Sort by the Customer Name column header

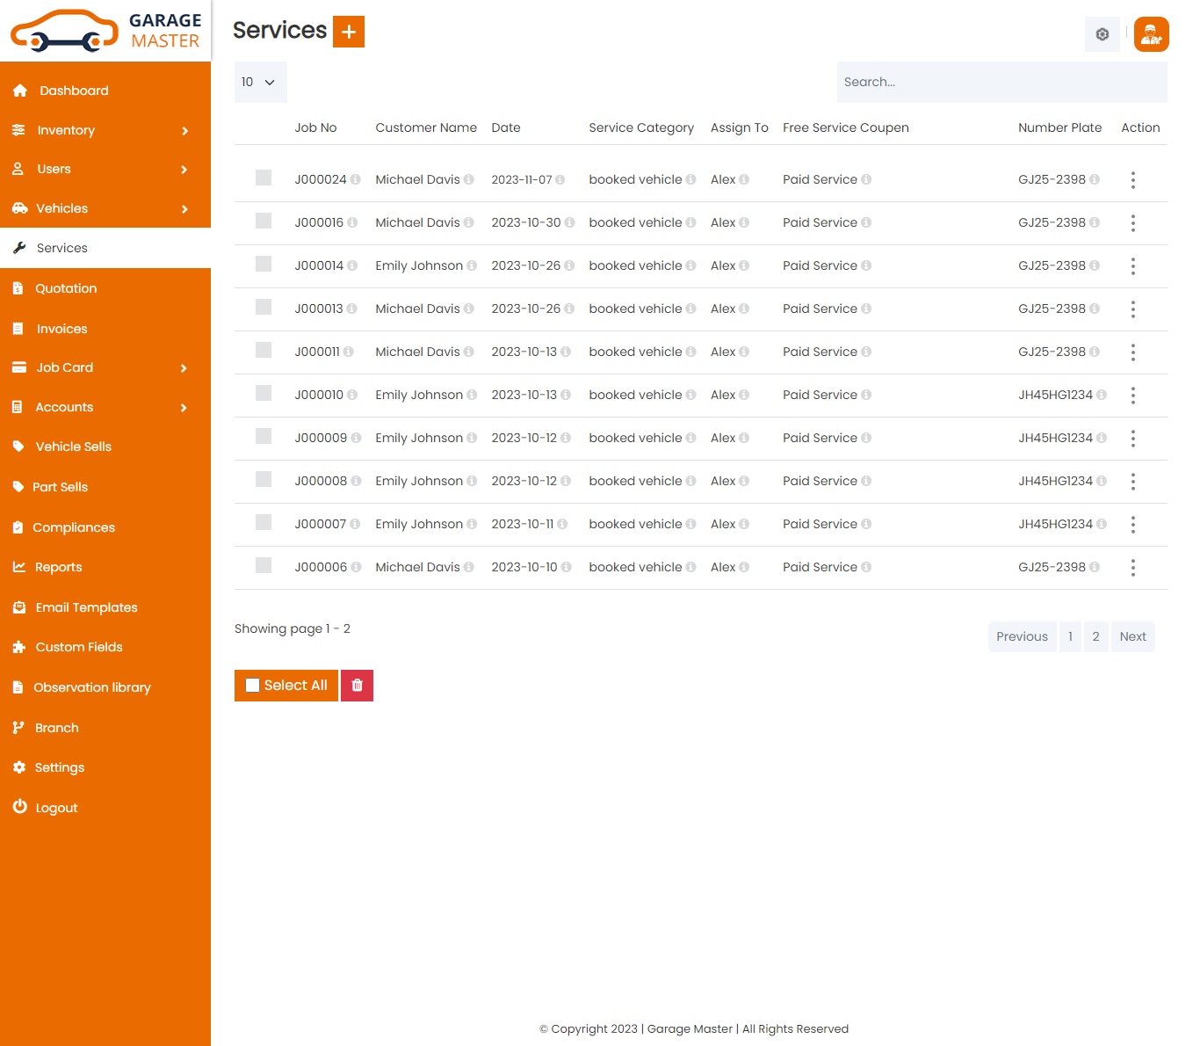[x=426, y=127]
